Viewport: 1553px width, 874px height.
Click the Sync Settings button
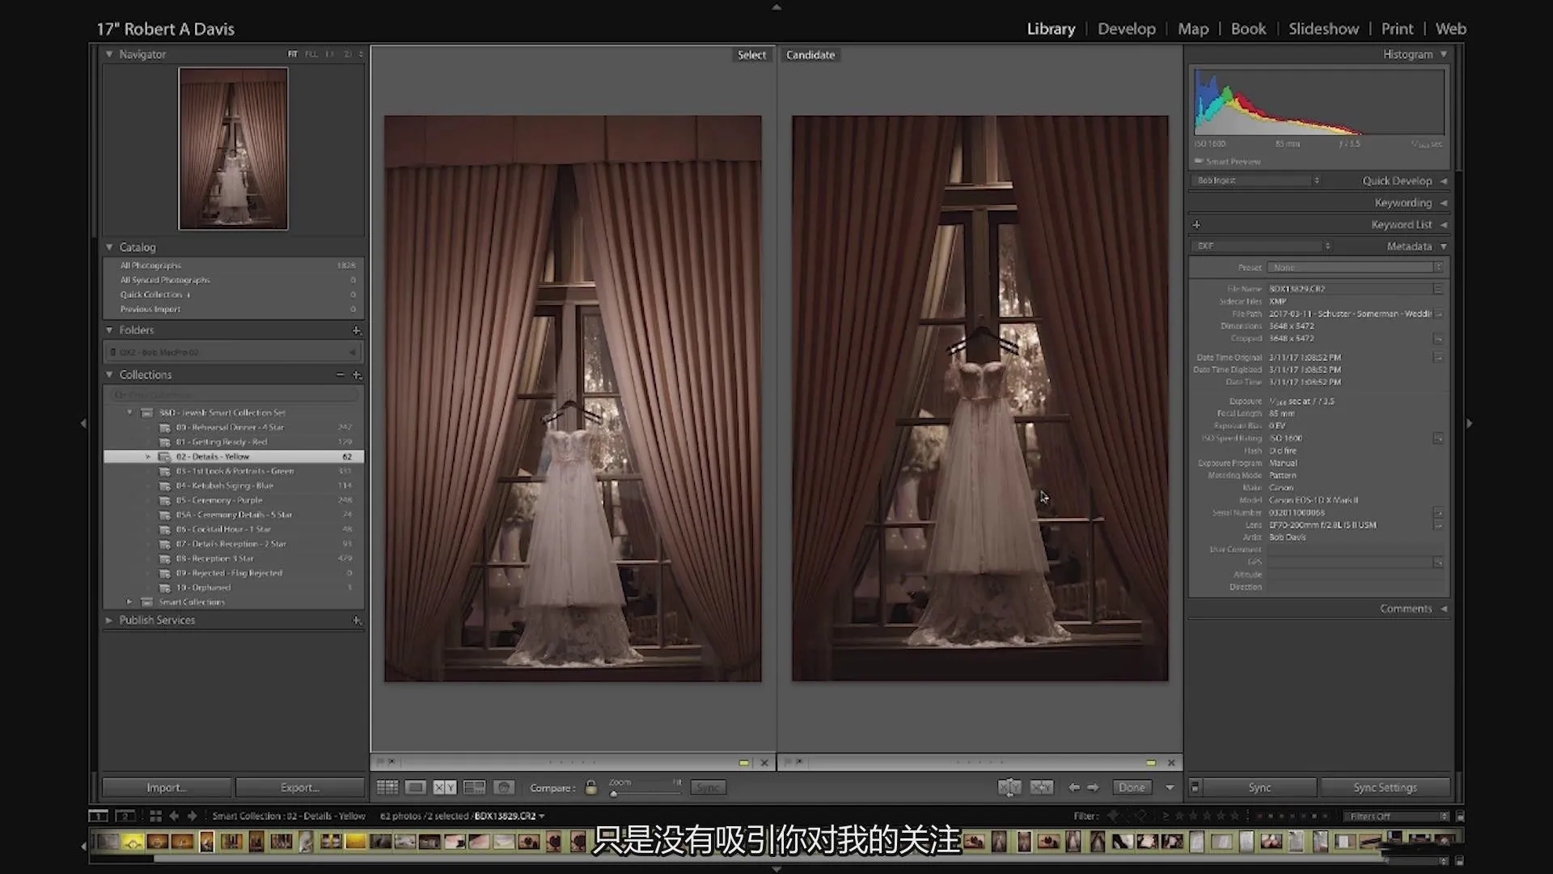click(1385, 787)
